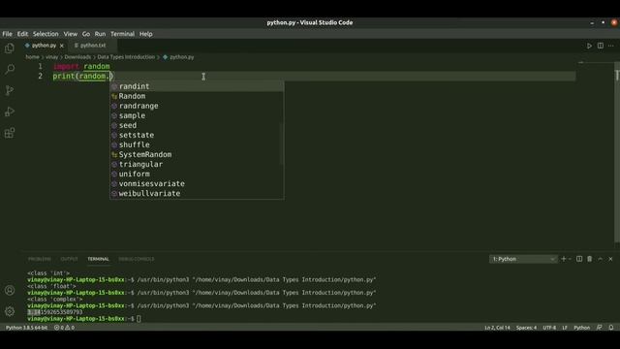Open the Search view in activity bar

[x=10, y=69]
